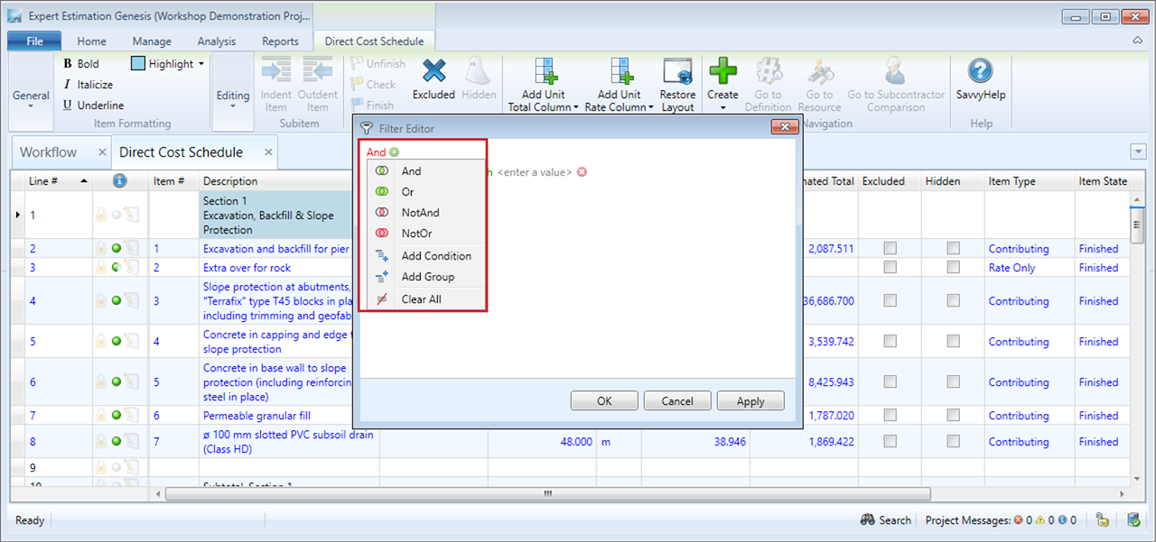Expand the Editing dropdown group
Image resolution: width=1156 pixels, height=542 pixels.
233,99
